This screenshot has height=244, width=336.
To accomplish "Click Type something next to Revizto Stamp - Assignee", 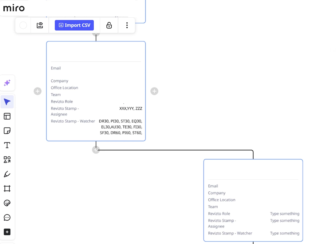I will (x=285, y=221).
